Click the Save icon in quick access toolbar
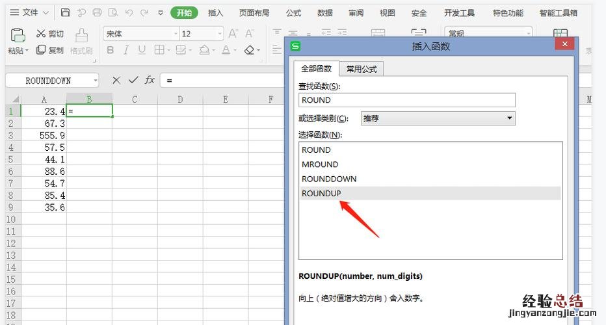 point(66,12)
